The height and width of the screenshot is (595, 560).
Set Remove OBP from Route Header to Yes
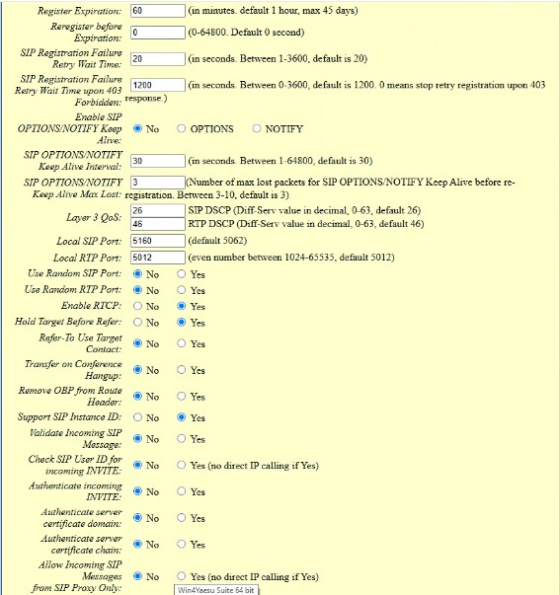click(181, 396)
